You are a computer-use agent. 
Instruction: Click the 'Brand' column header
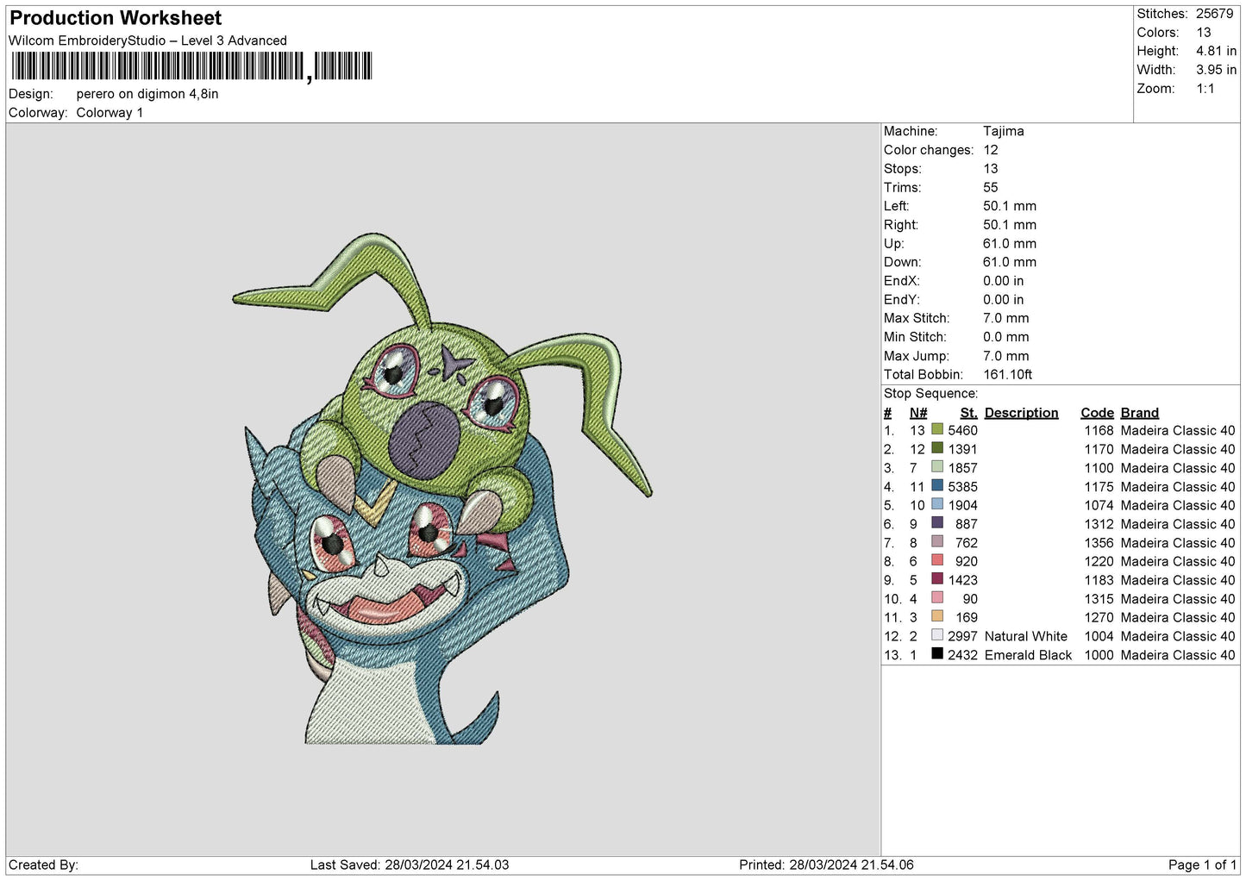tap(1140, 413)
